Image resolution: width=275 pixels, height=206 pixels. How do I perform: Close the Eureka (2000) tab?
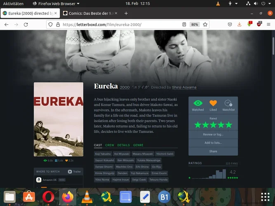tap(56, 13)
